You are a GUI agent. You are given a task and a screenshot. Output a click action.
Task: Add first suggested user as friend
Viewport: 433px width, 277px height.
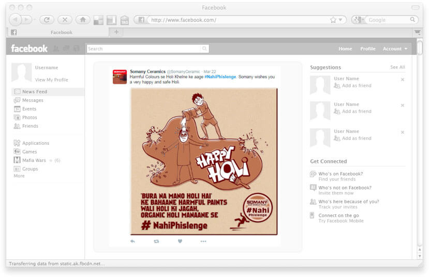[x=353, y=85]
